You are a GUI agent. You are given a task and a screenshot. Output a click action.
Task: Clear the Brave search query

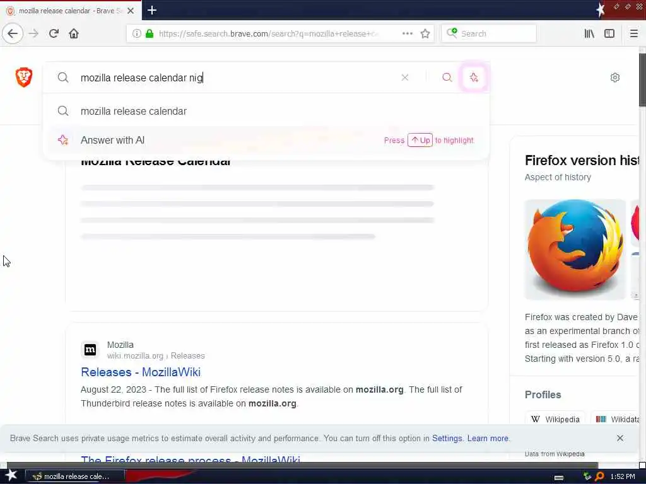point(405,78)
